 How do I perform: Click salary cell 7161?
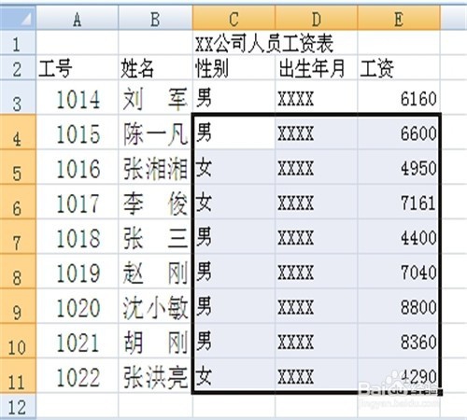(399, 202)
